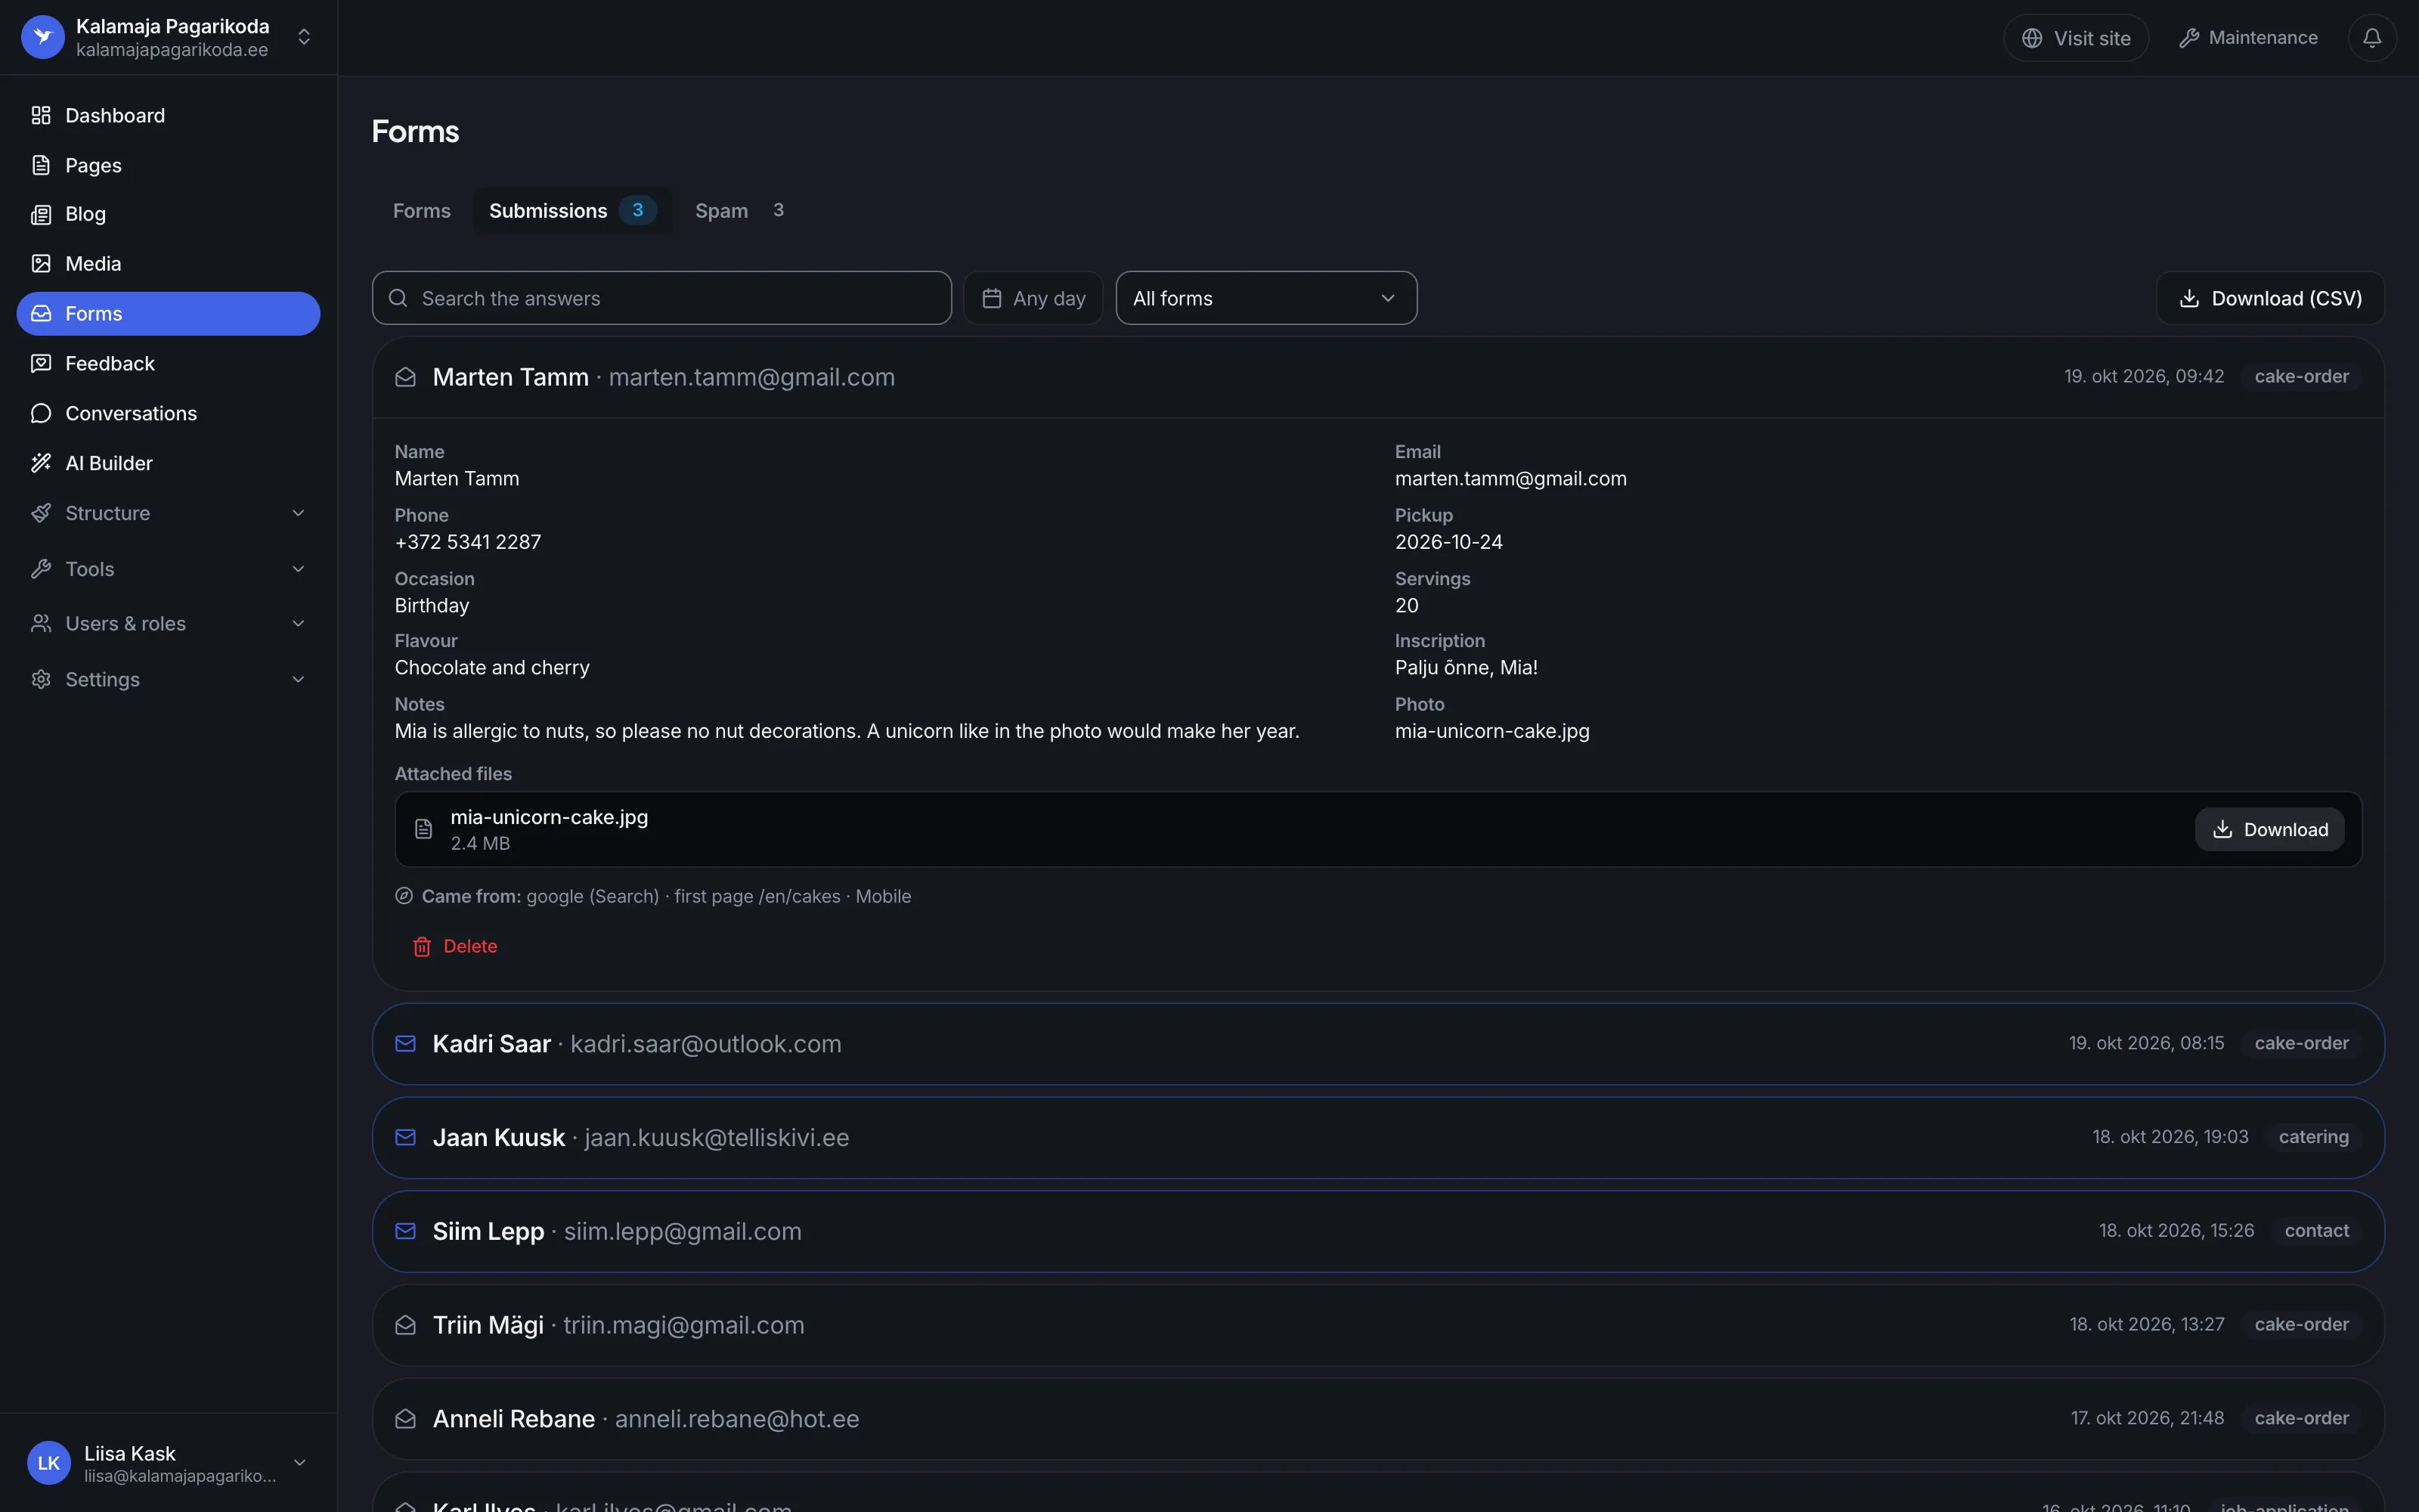
Task: Select the Forms item in the sidebar
Action: pyautogui.click(x=168, y=314)
